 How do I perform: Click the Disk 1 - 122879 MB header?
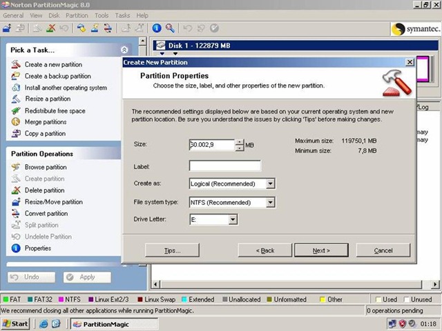[x=296, y=46]
